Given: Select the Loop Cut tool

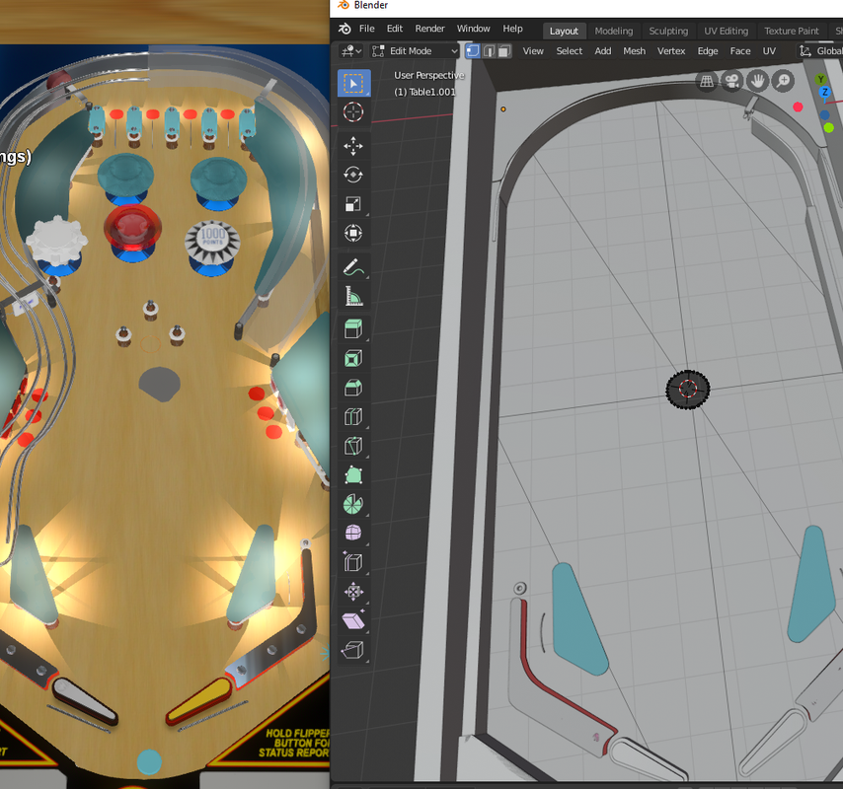Looking at the screenshot, I should [x=353, y=416].
